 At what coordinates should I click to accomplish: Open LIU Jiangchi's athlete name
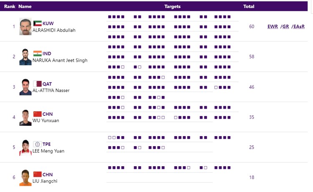point(45,181)
